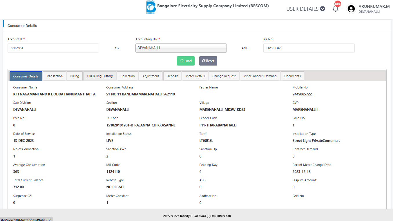Switch to the Transaction tab
Viewport: 393px width, 221px height.
pyautogui.click(x=55, y=76)
